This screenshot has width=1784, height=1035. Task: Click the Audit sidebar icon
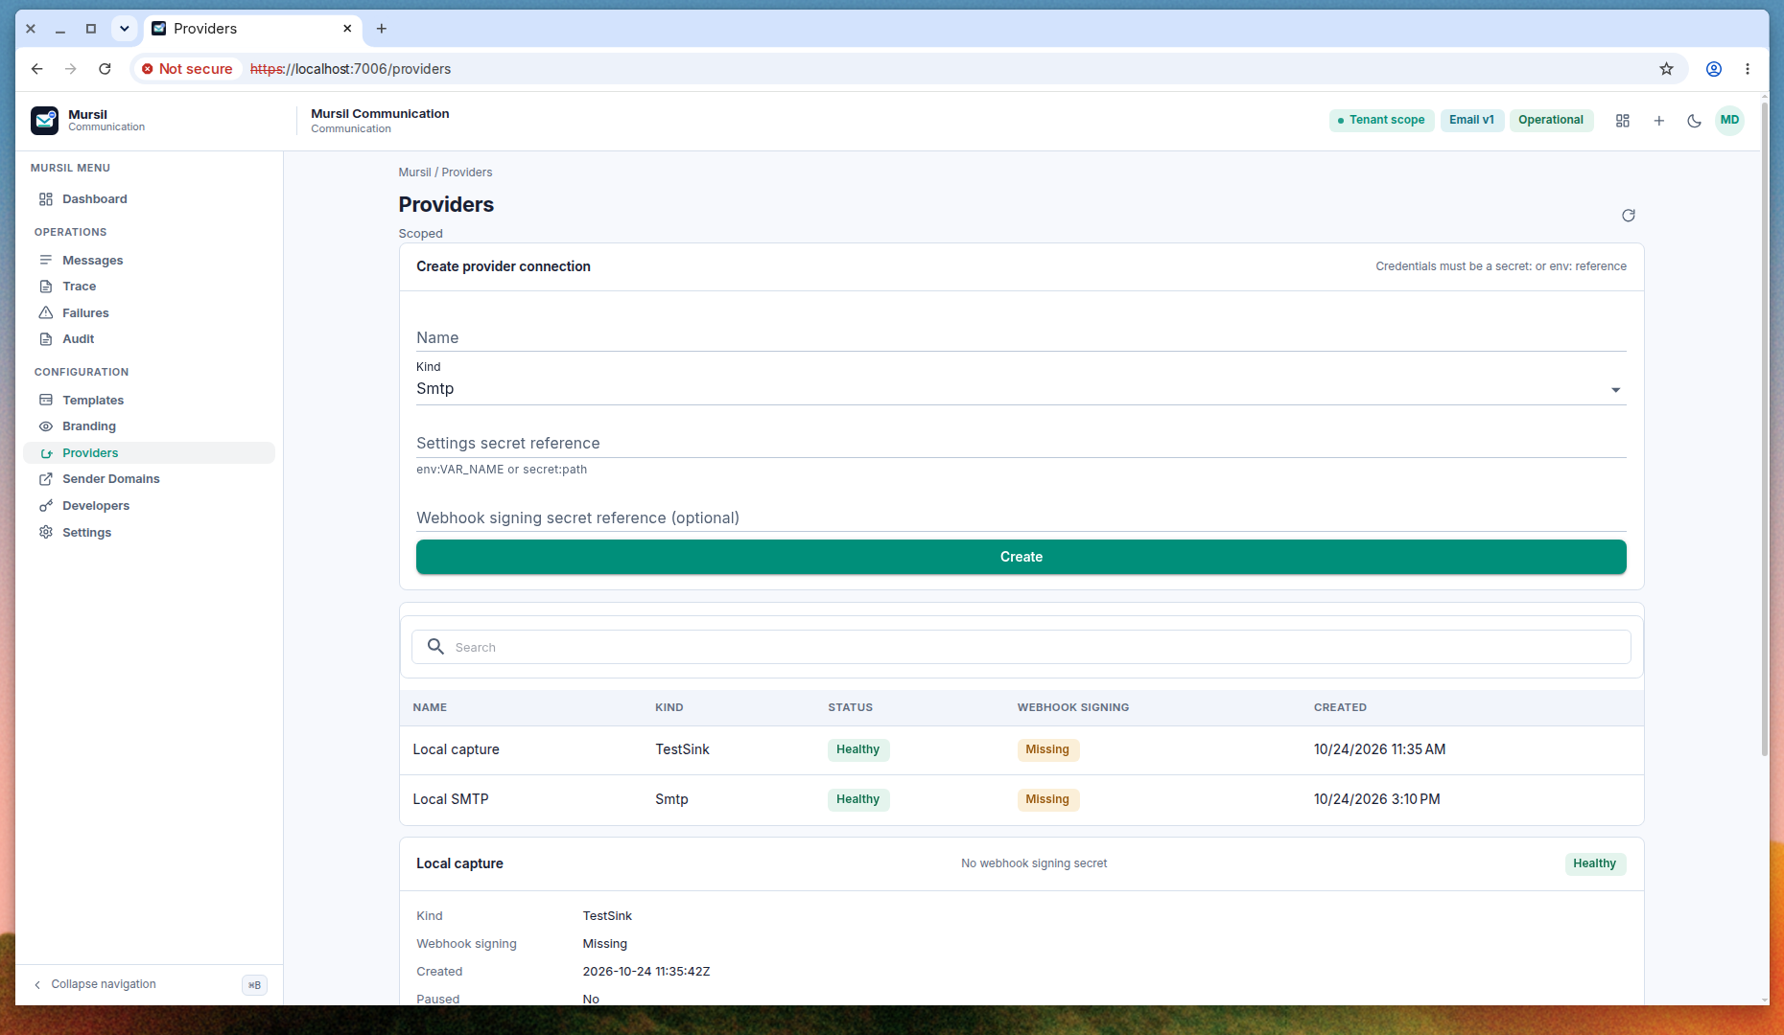coord(45,339)
